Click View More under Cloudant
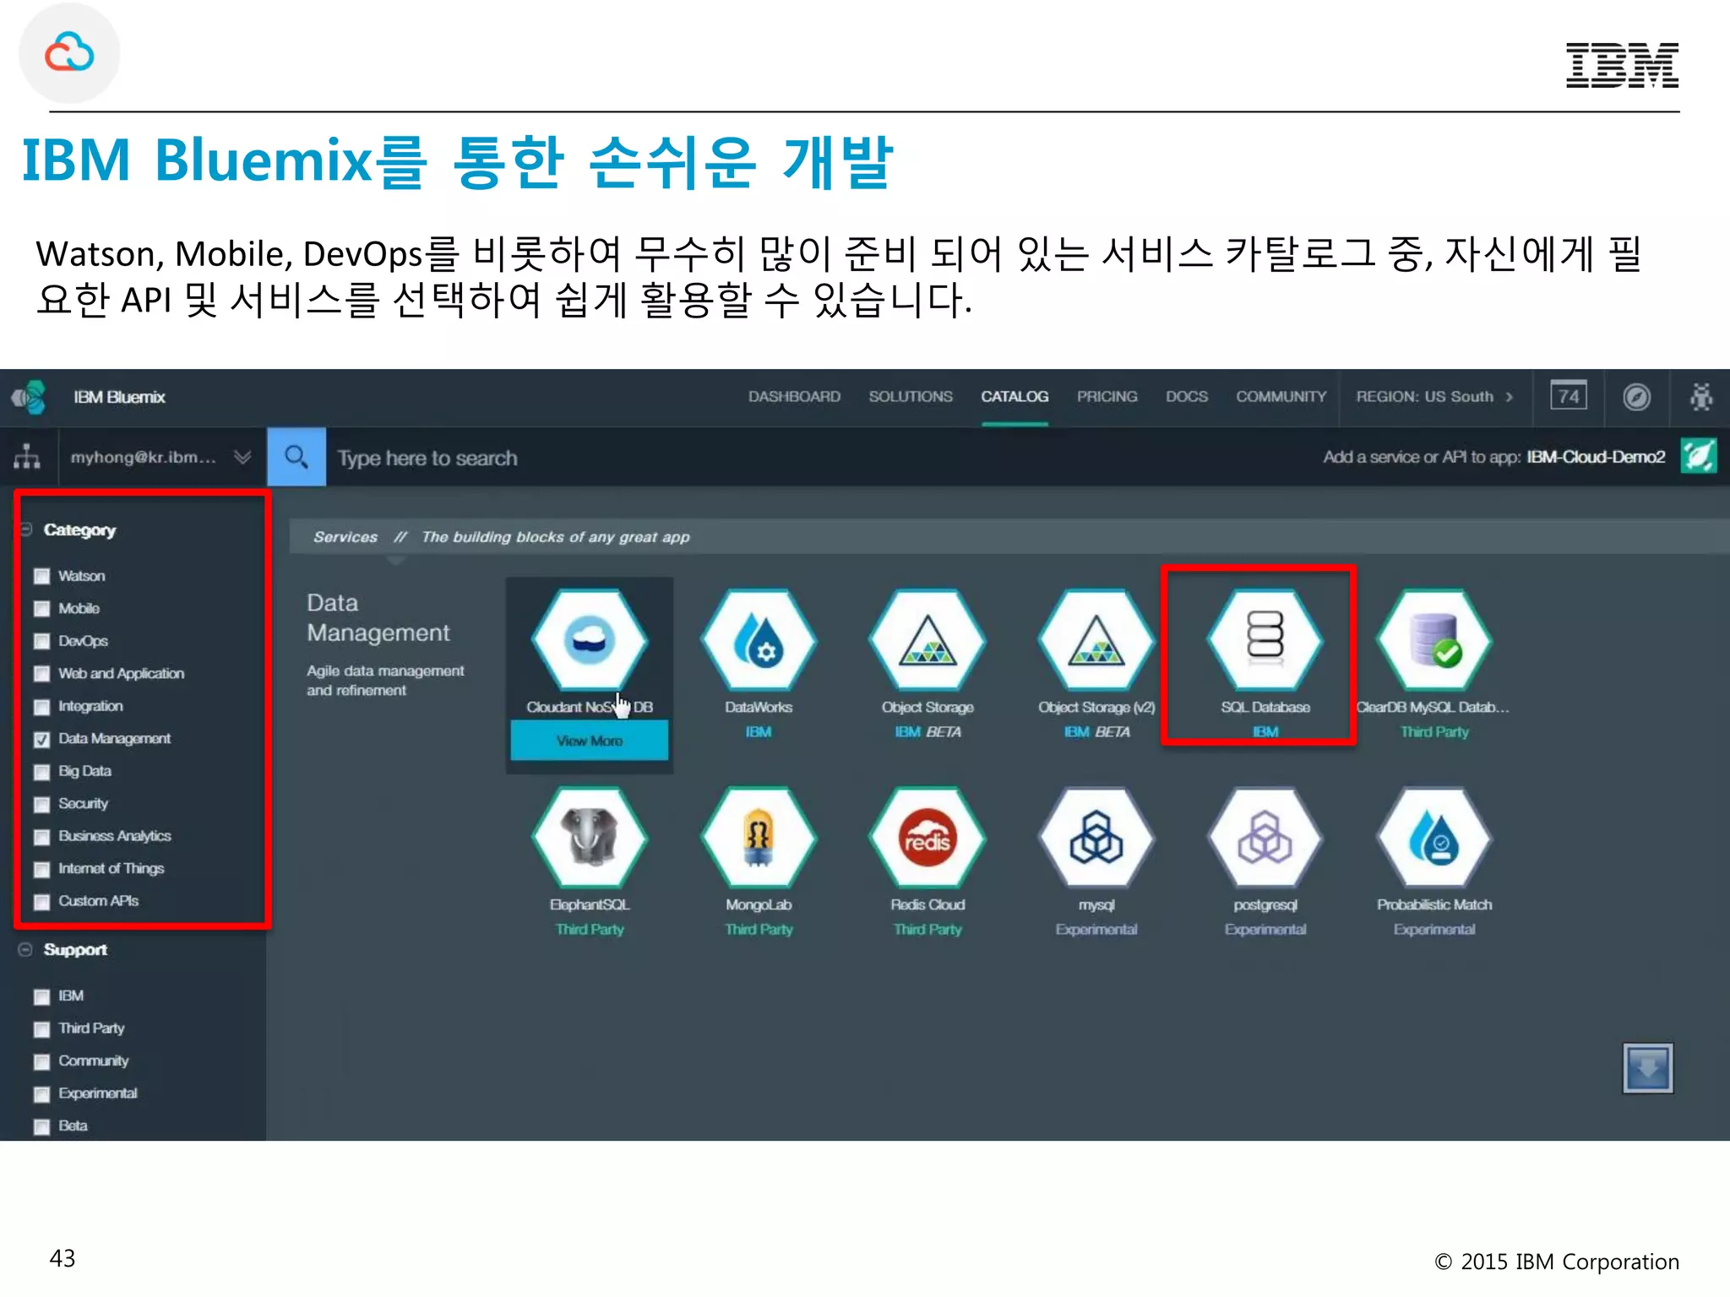The height and width of the screenshot is (1297, 1730). [x=590, y=741]
